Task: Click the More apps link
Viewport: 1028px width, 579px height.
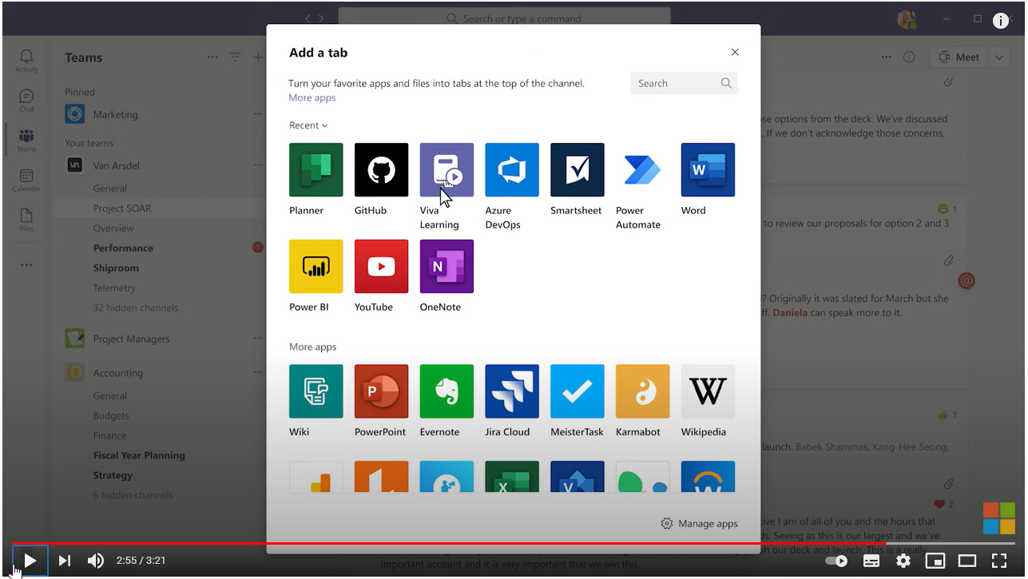Action: 312,97
